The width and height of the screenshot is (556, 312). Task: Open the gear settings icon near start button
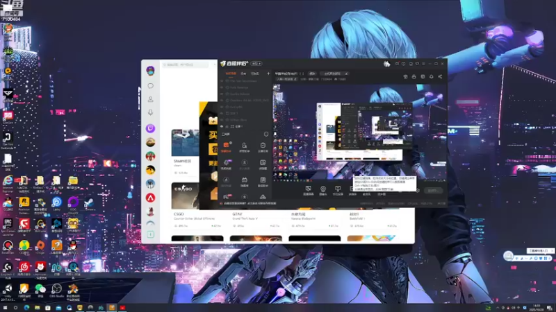click(x=418, y=190)
